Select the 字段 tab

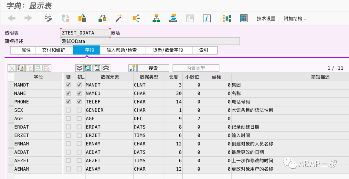point(86,50)
